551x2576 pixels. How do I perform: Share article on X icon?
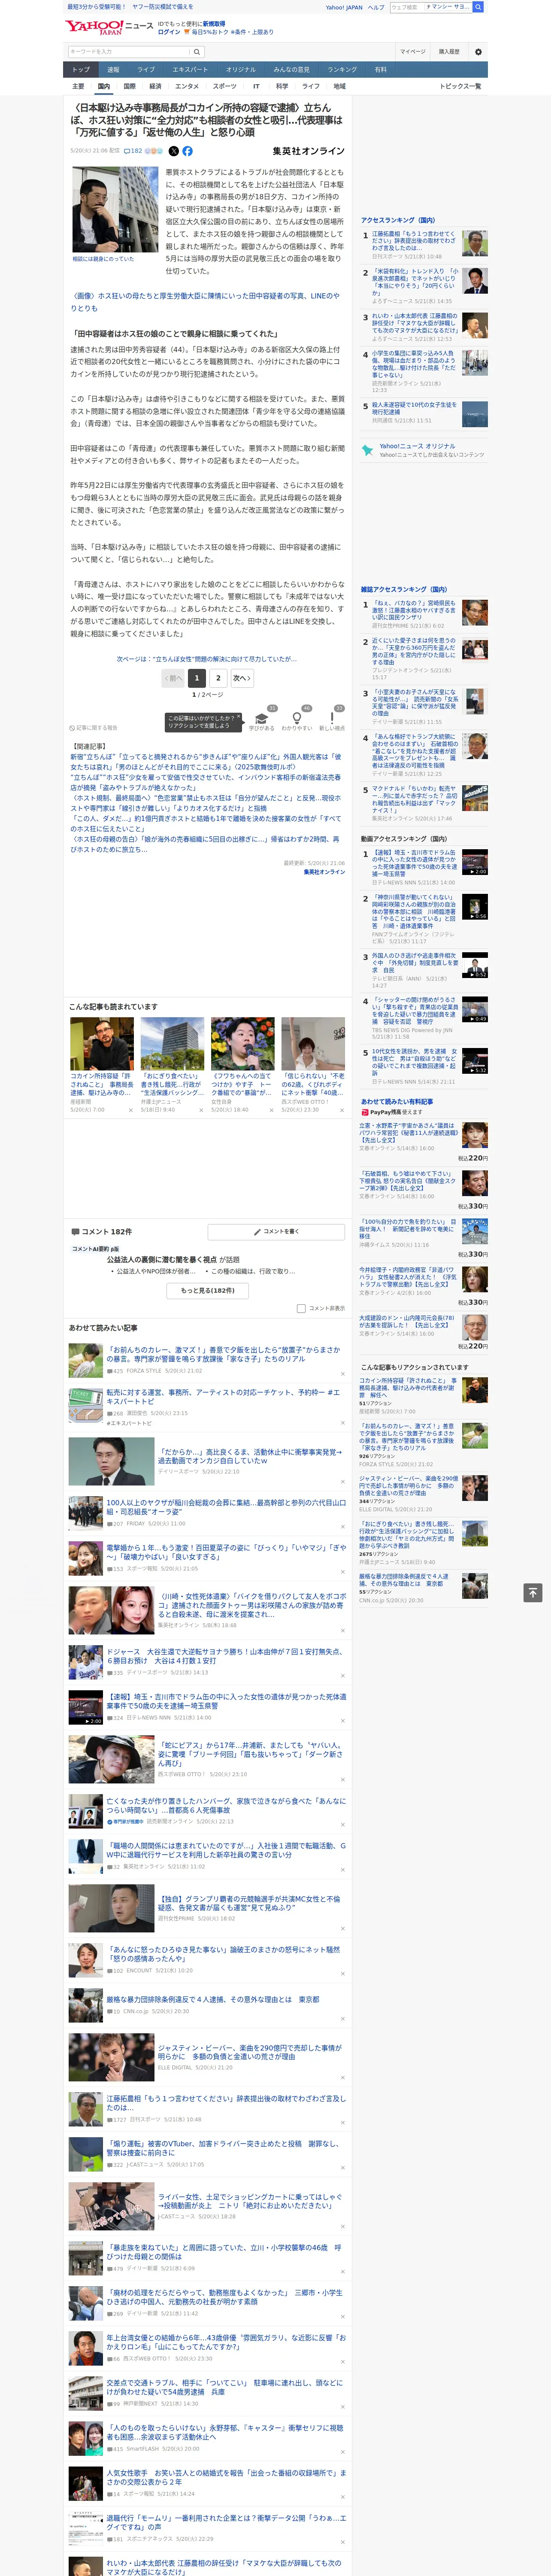[x=173, y=151]
